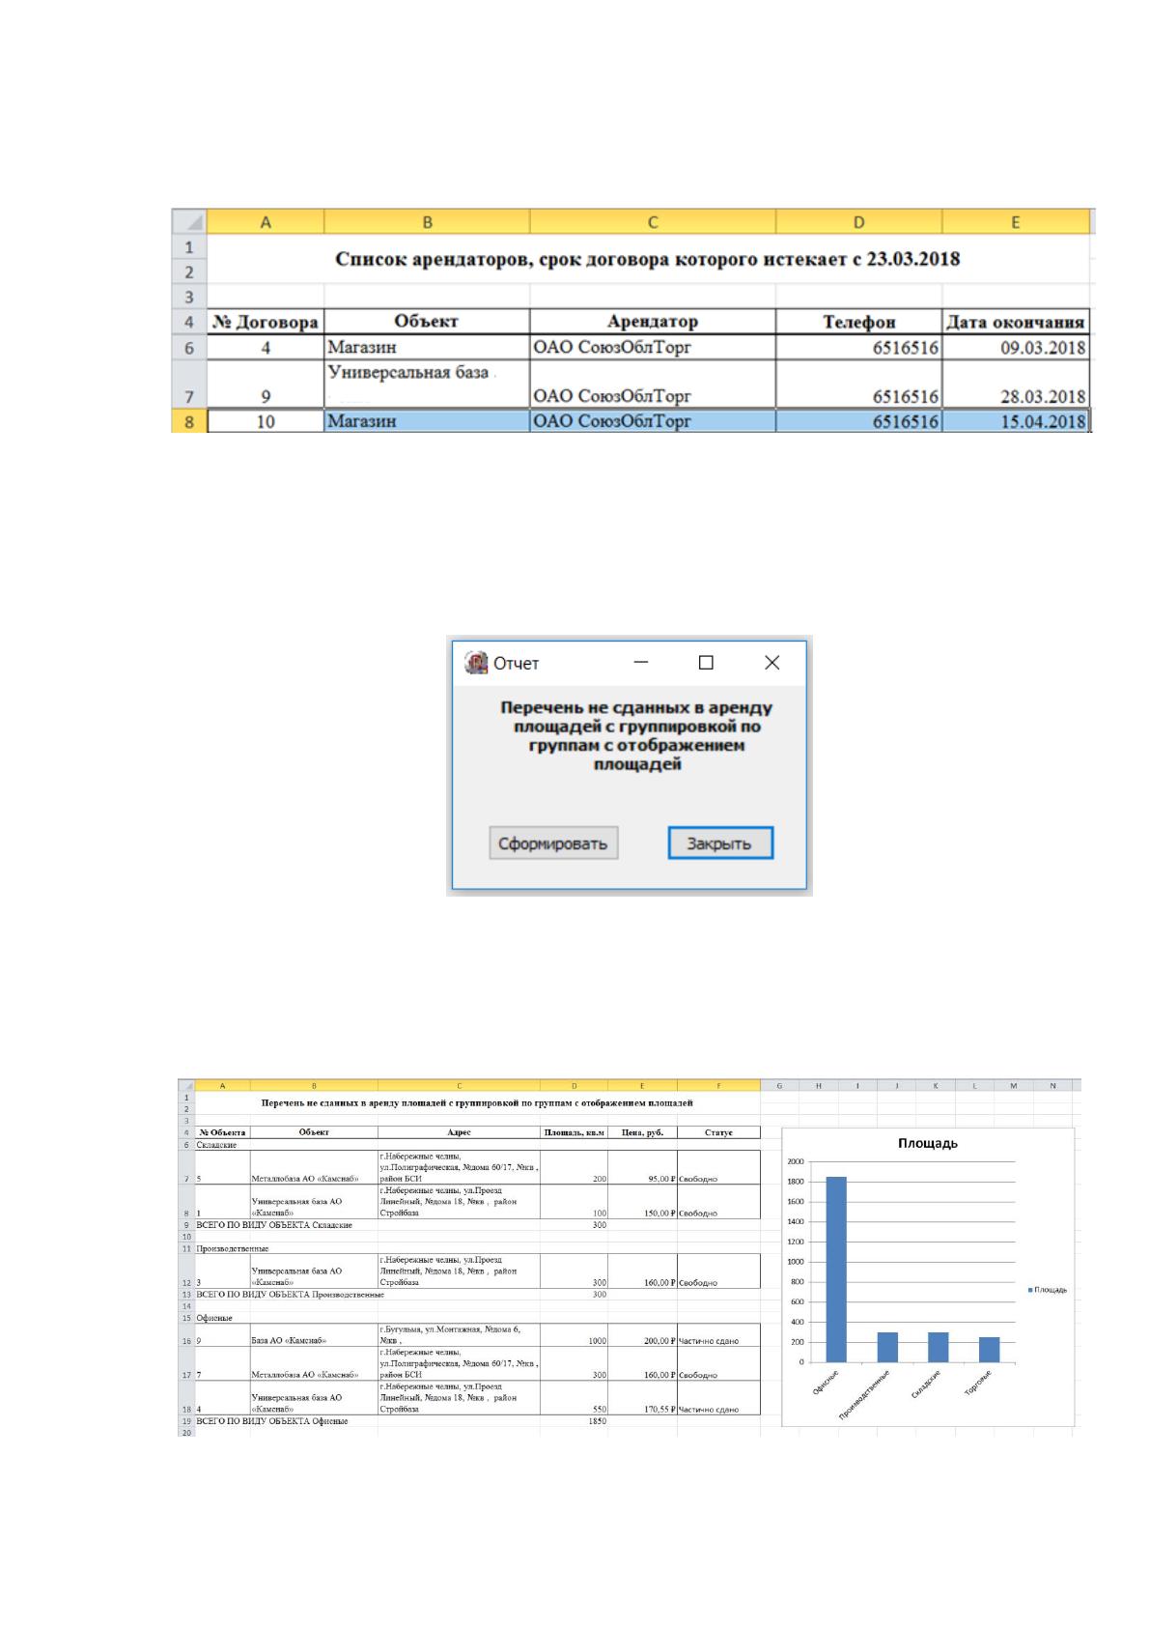Click the Офисные bar in the chart
Image resolution: width=1150 pixels, height=1628 pixels.
(x=835, y=1270)
